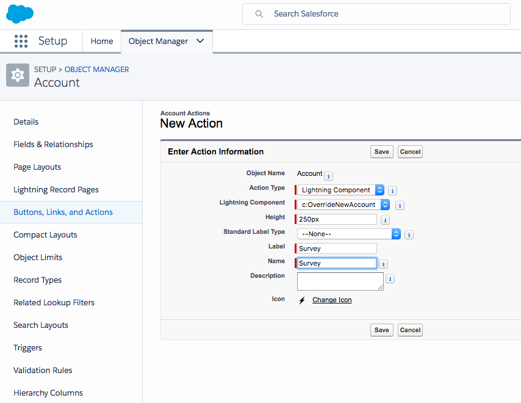The image size is (521, 403).
Task: Focus the Search Salesforce field
Action: (376, 14)
